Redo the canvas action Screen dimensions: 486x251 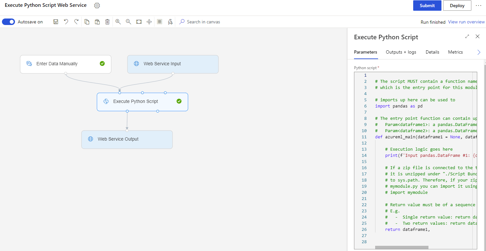point(76,22)
